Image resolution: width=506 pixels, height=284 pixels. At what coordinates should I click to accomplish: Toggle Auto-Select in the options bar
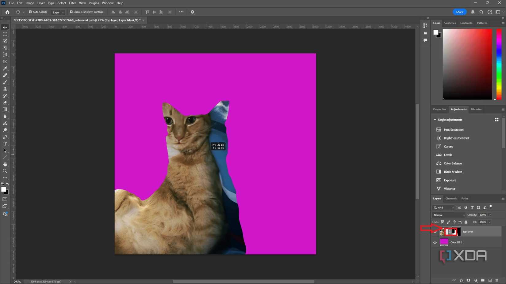pos(30,12)
